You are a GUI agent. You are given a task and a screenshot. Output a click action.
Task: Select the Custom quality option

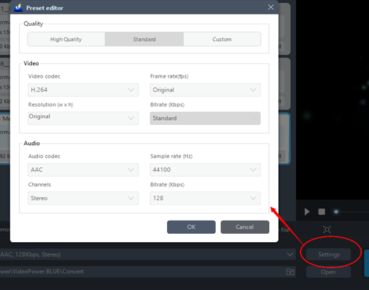tap(222, 40)
